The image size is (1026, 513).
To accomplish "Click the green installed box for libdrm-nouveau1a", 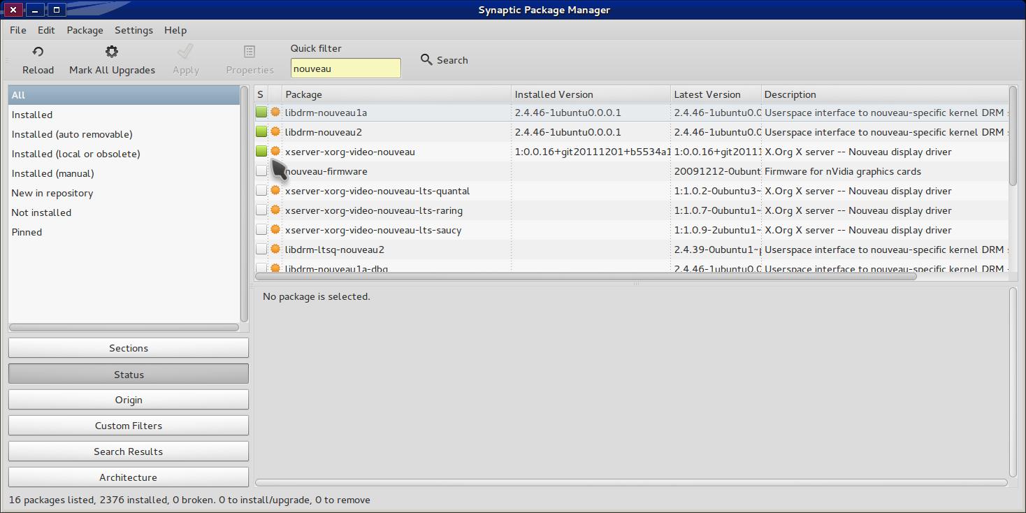I will tap(261, 113).
